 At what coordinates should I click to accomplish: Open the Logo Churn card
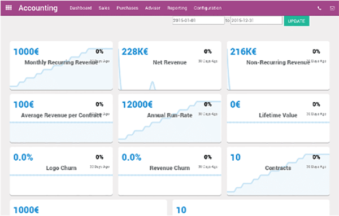pos(61,171)
